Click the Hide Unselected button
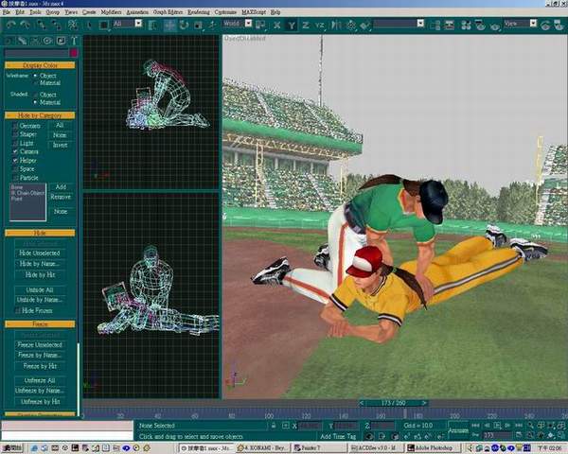This screenshot has width=568, height=454. [40, 253]
